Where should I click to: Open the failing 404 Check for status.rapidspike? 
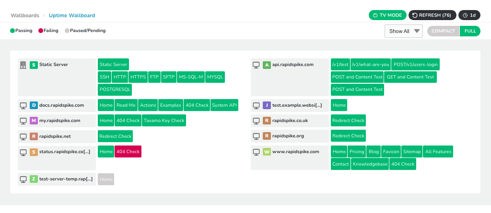pyautogui.click(x=128, y=152)
